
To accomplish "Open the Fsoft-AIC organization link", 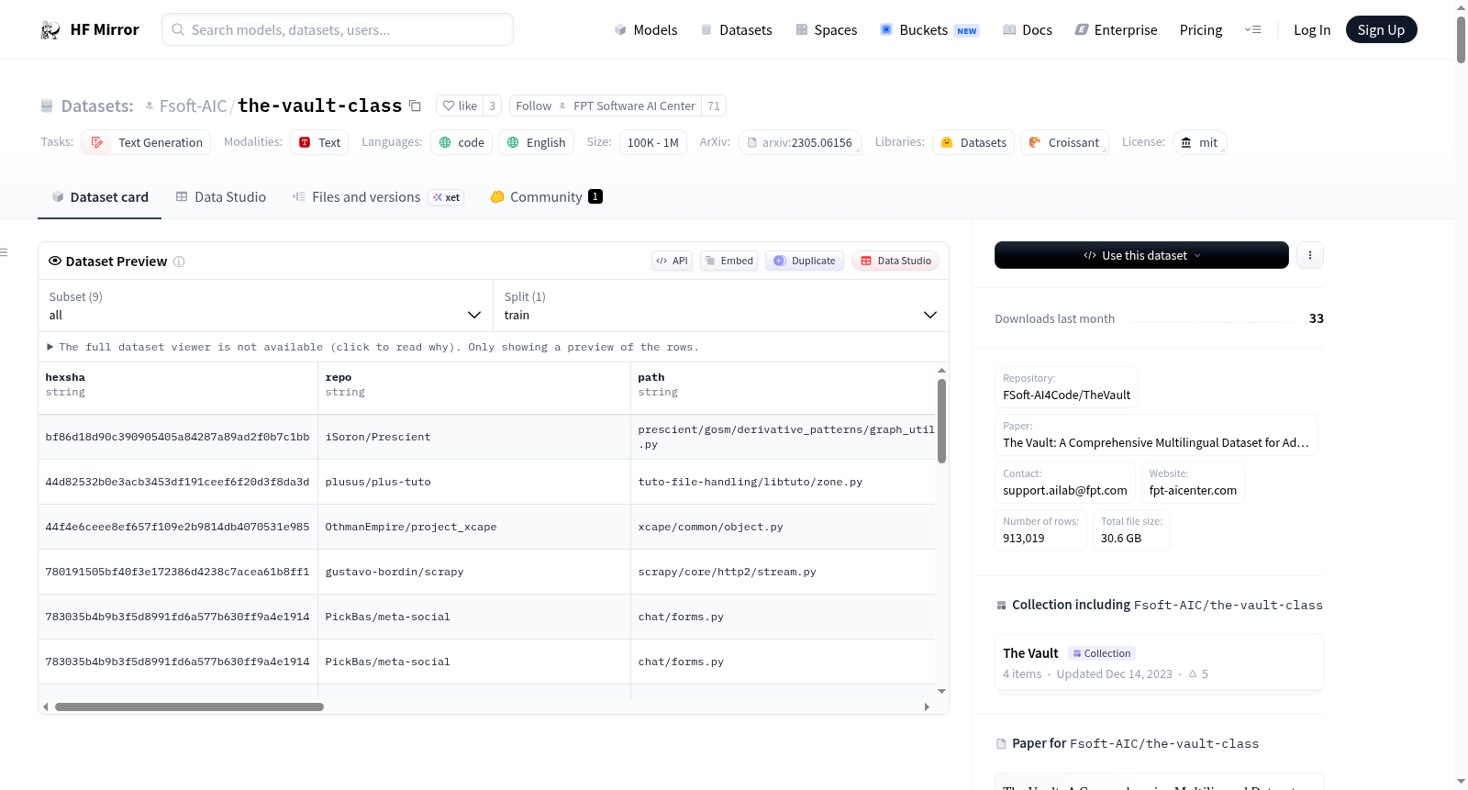I will point(193,106).
